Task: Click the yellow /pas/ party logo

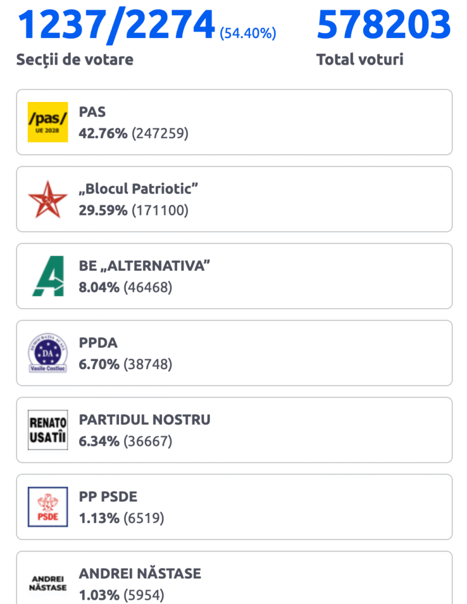Action: (x=48, y=122)
